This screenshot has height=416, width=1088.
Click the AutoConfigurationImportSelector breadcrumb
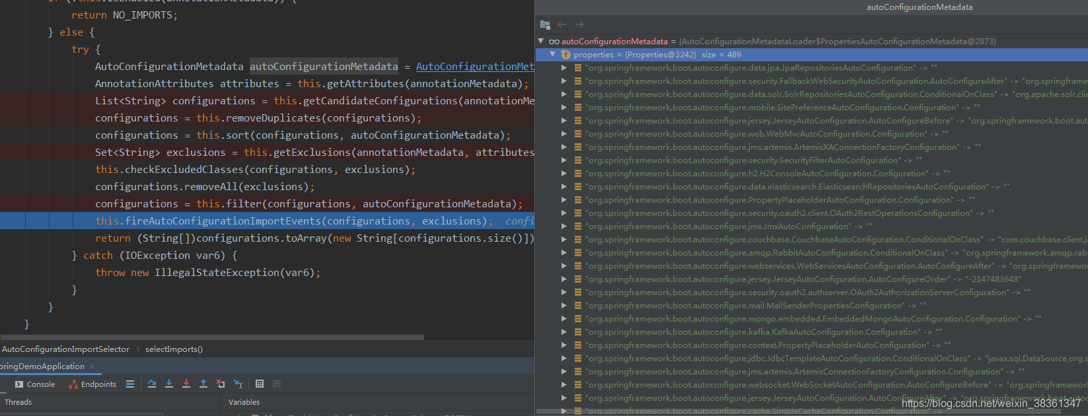[65, 349]
